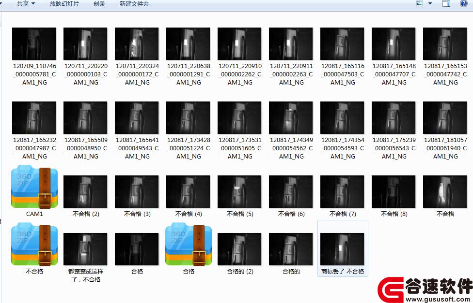Select thumbnail 120817_165148_0000047707
Viewport: 473px width, 303px height.
point(394,43)
